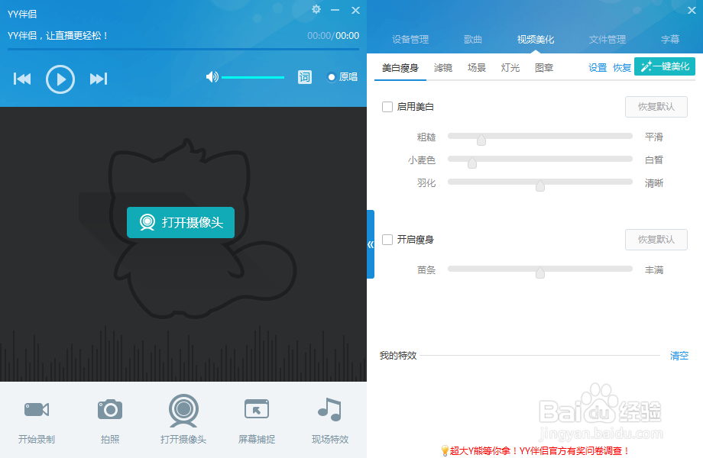Screen dimensions: 703x458
Task: Switch to the 灯光 sub-tab
Action: coord(510,68)
